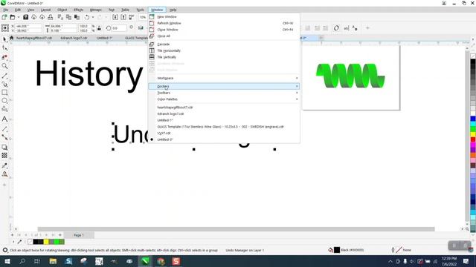Select the Crop tool in toolbox
The image size is (476, 267).
coord(4,57)
